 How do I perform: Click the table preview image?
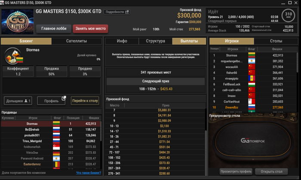pos(253,141)
